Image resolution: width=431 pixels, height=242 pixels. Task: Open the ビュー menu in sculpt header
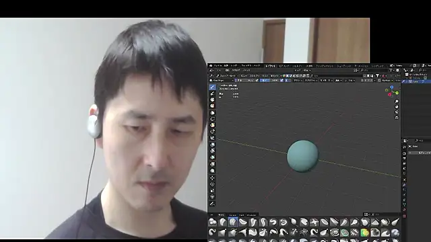click(244, 75)
